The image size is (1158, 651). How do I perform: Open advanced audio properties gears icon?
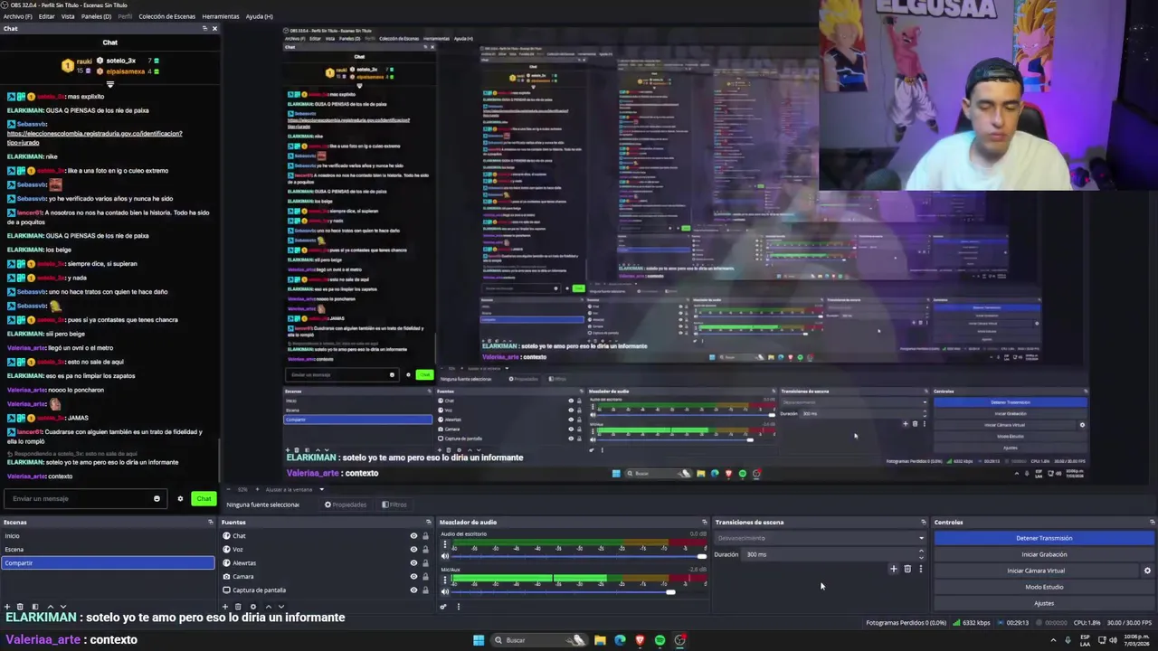pos(443,607)
